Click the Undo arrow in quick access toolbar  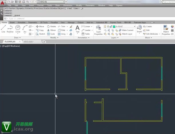pyautogui.click(x=27, y=2)
